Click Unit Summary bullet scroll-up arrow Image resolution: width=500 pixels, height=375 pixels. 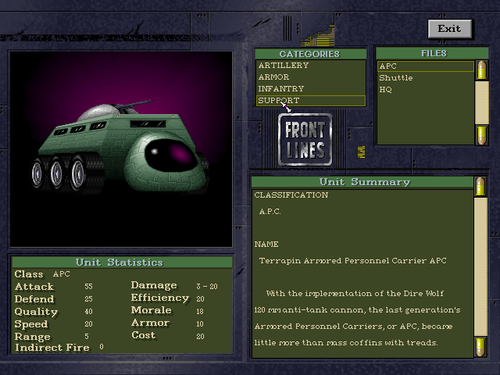click(x=480, y=187)
